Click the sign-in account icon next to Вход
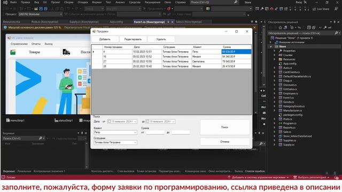This screenshot has width=342, height=192. pyautogui.click(x=305, y=2)
